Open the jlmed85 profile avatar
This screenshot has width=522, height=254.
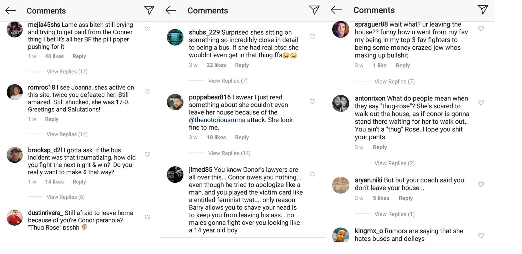pyautogui.click(x=175, y=175)
